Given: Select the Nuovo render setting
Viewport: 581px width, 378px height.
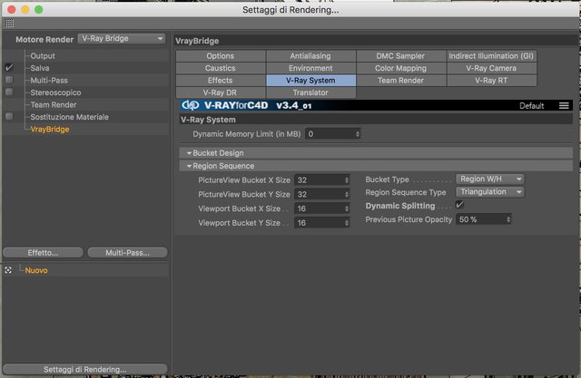Looking at the screenshot, I should click(36, 270).
